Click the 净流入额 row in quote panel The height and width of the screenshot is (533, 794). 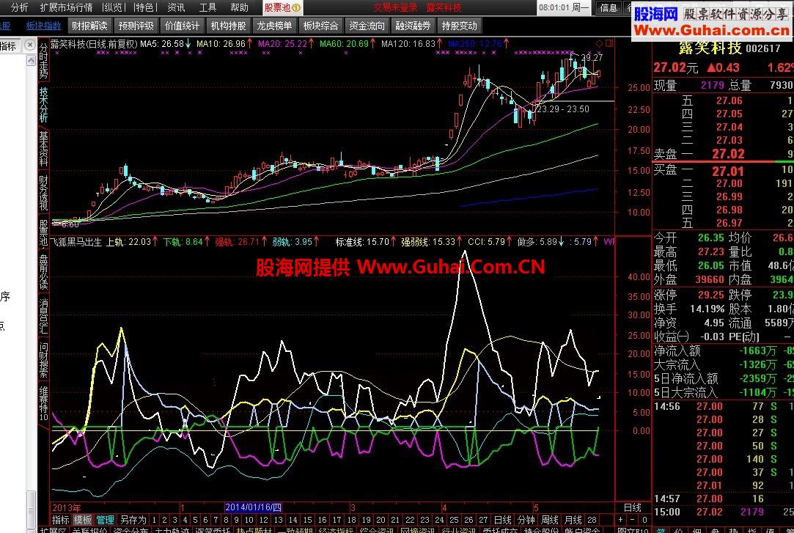[x=723, y=350]
